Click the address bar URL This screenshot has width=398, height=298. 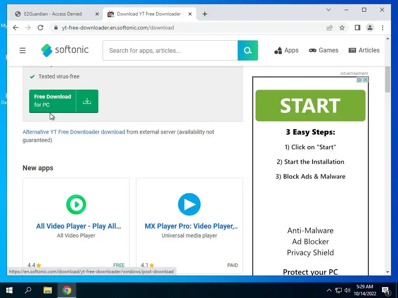118,28
